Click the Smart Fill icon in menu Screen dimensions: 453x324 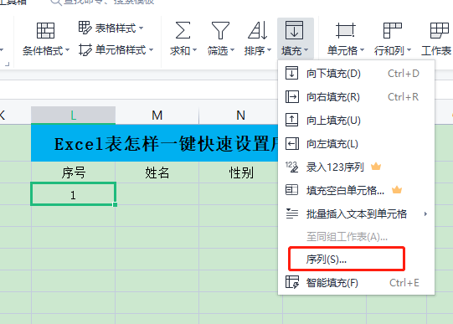point(292,282)
